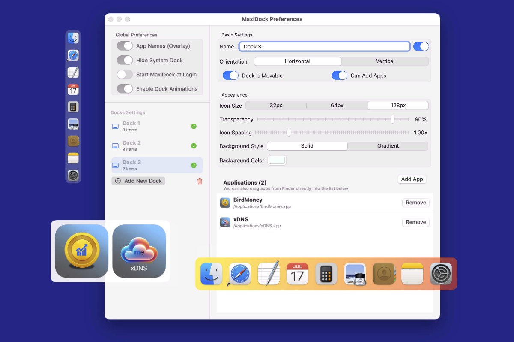Click the Add App button

412,179
